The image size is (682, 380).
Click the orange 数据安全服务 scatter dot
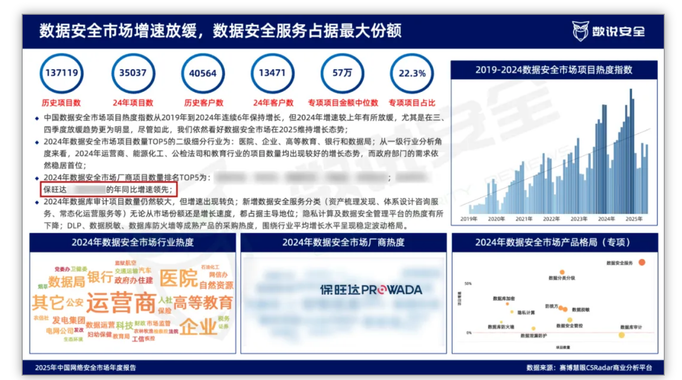coord(642,263)
